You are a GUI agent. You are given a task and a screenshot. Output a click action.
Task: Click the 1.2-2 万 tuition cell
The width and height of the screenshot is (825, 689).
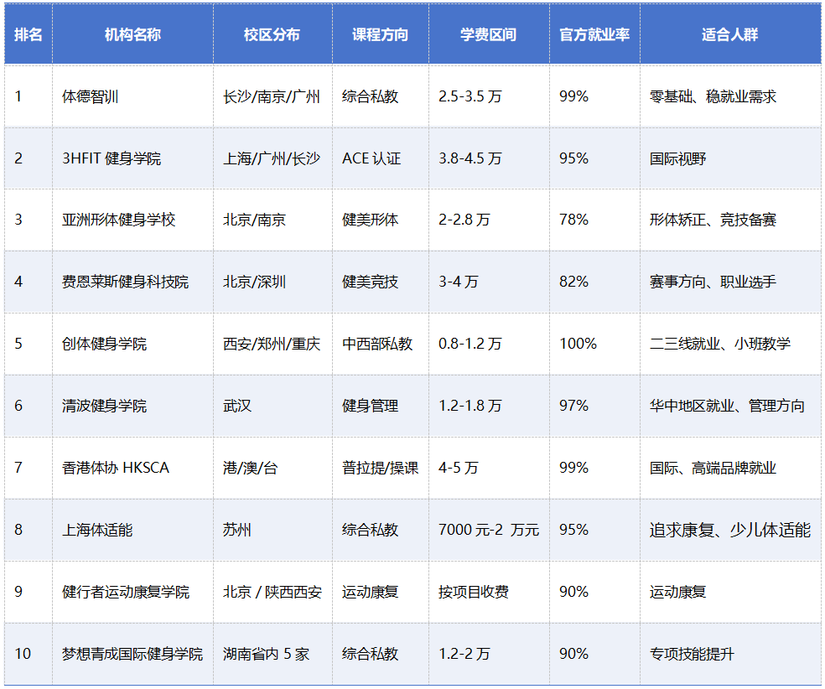point(489,654)
